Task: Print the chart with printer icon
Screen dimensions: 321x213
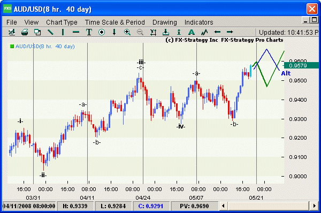Action: pyautogui.click(x=25, y=32)
